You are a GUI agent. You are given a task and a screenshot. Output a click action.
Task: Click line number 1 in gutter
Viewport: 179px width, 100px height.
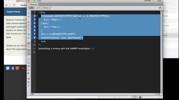coord(35,12)
